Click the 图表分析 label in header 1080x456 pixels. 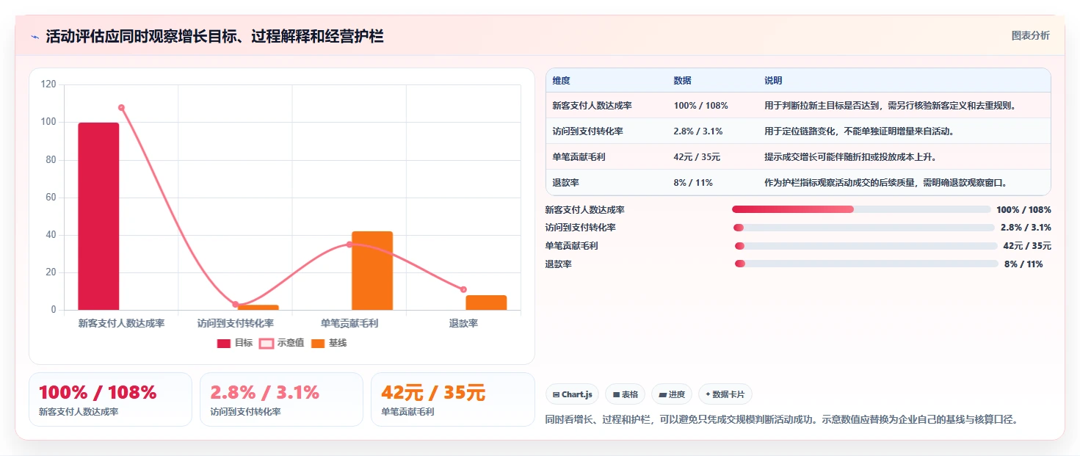coord(1030,35)
